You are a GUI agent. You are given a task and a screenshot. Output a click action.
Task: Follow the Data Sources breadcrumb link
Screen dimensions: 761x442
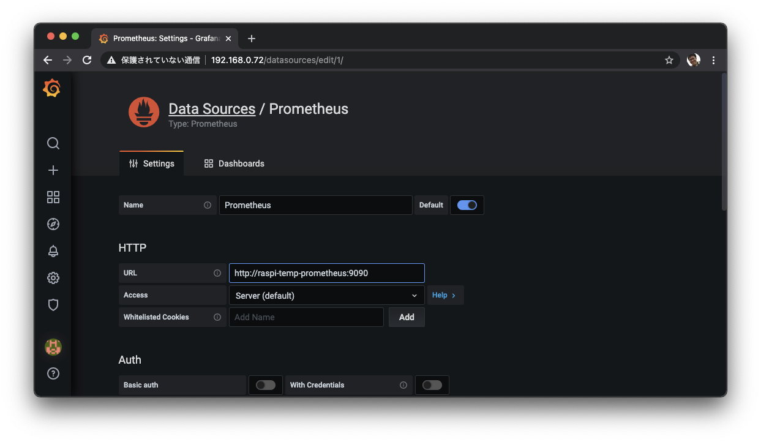212,109
